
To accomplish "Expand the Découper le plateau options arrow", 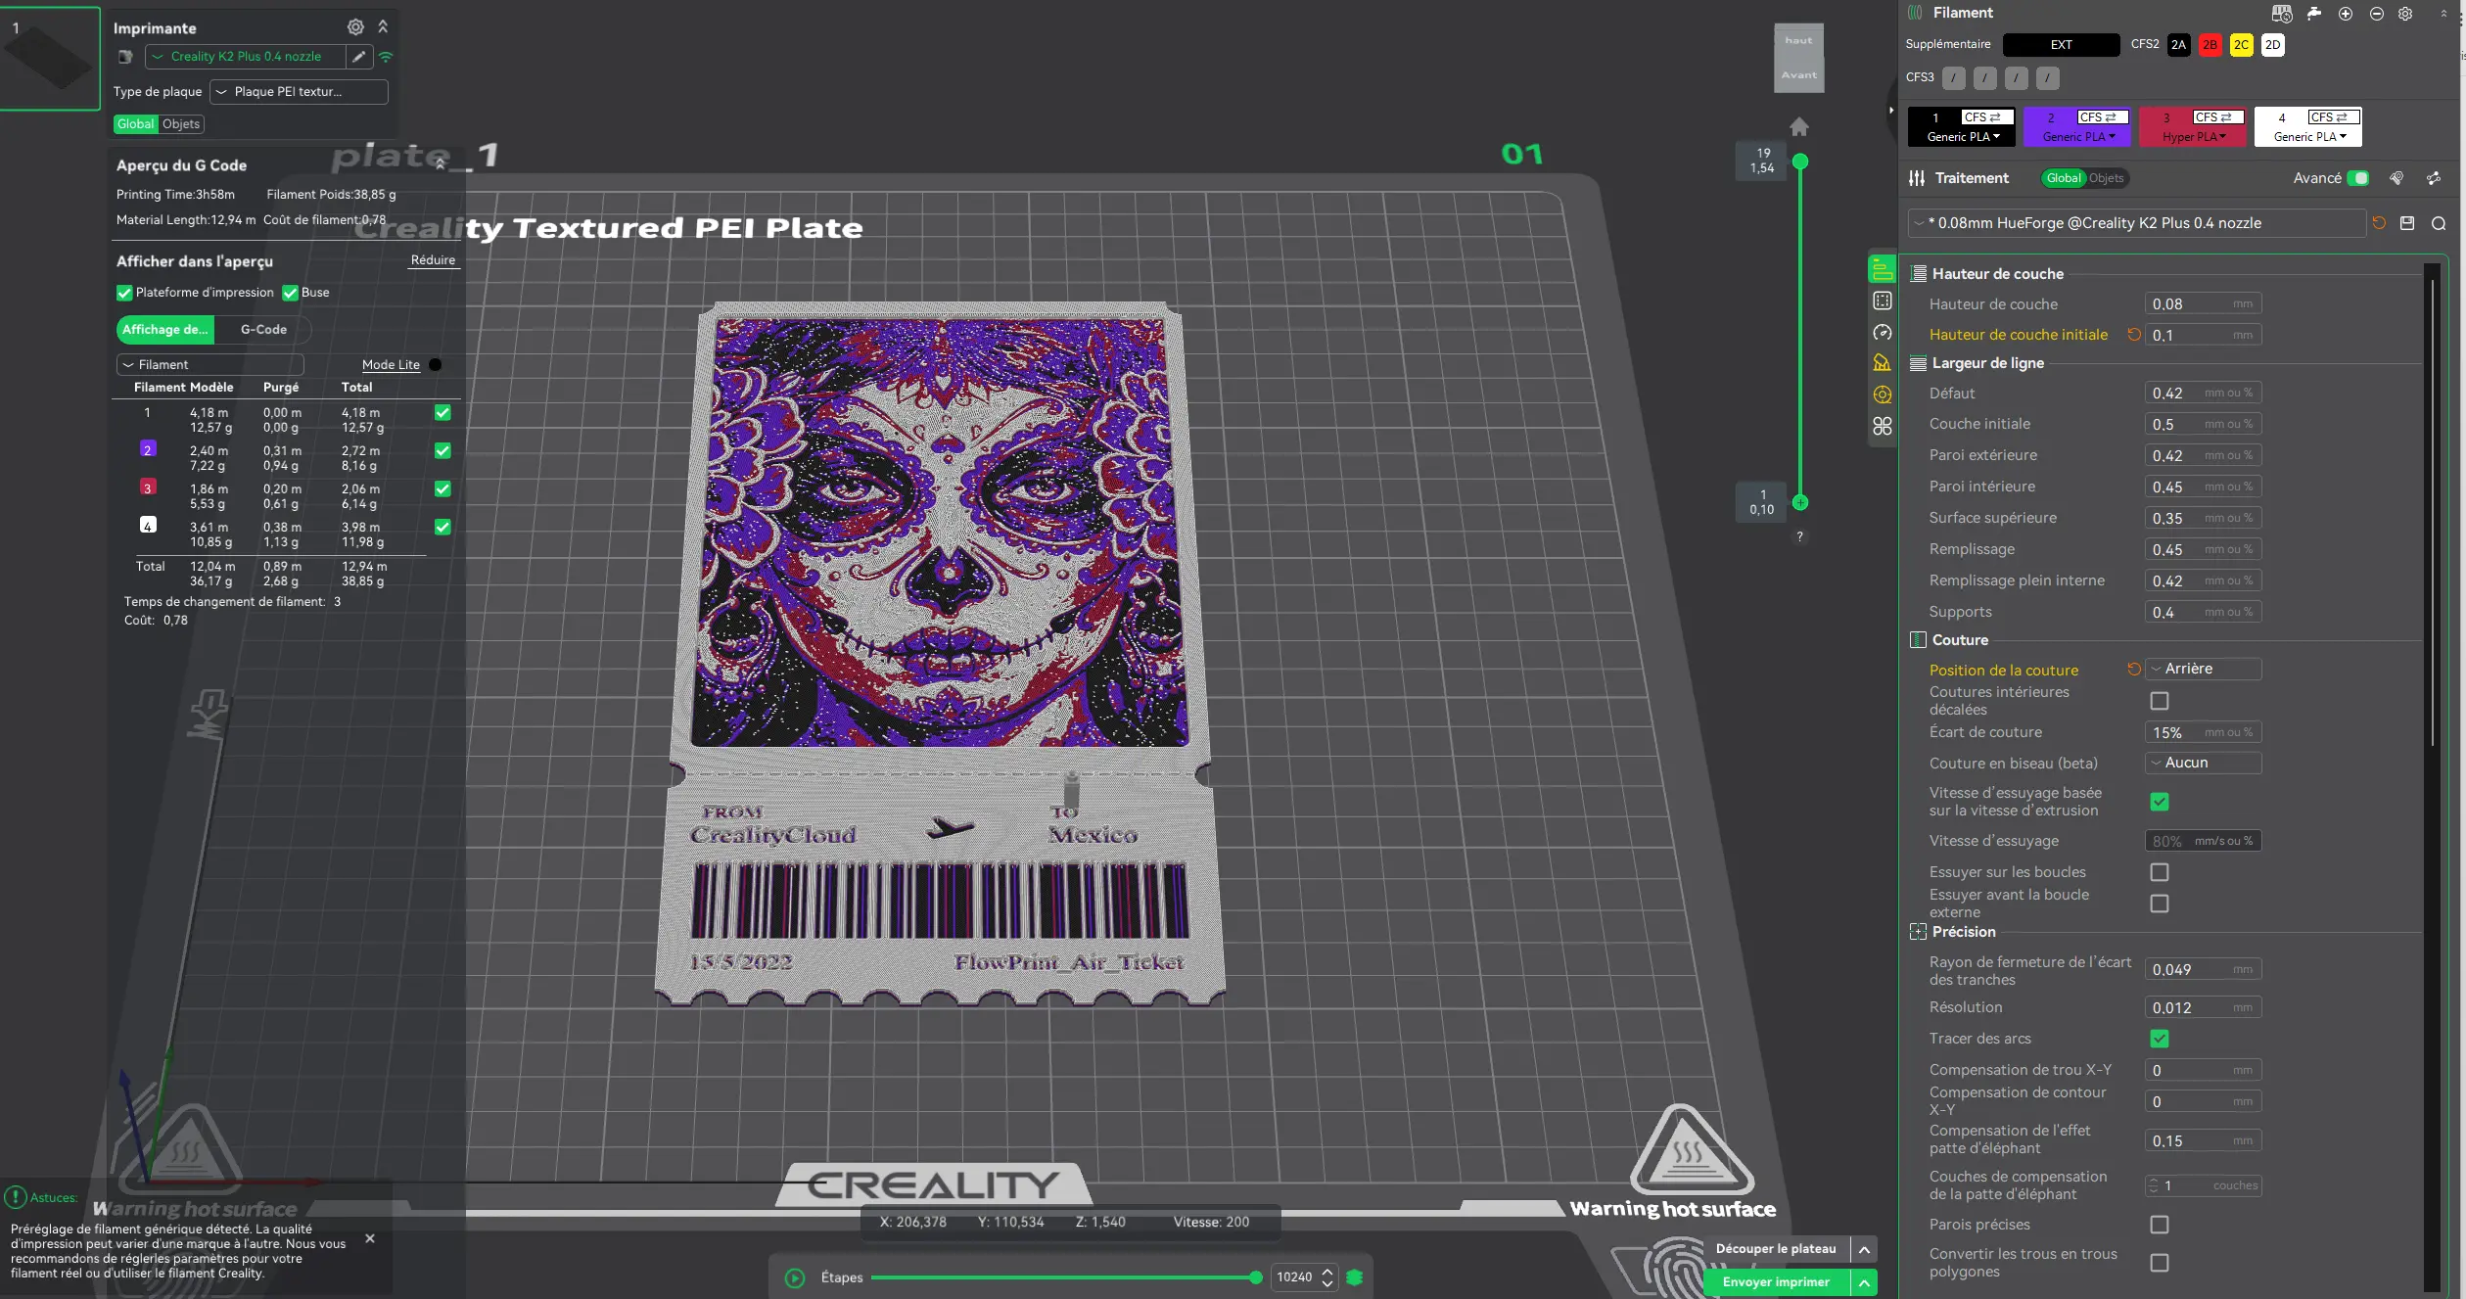I will [1865, 1249].
